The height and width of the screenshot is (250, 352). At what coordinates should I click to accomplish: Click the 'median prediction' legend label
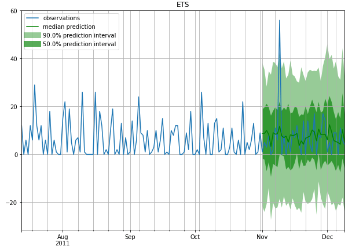[69, 27]
